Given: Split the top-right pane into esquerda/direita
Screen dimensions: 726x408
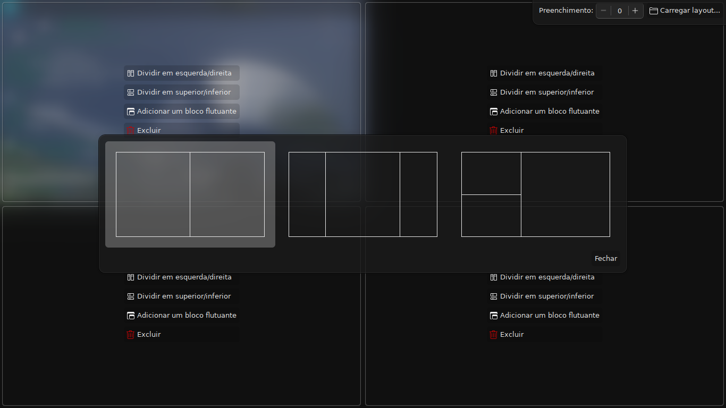Looking at the screenshot, I should [x=545, y=73].
